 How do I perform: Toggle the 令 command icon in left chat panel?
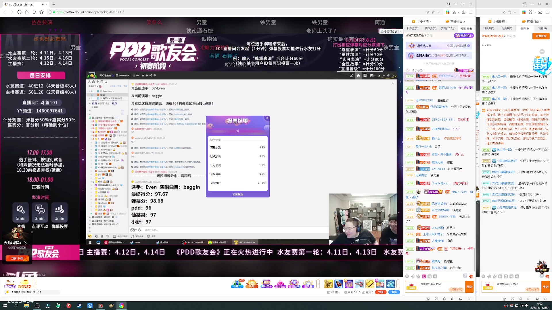tap(435, 276)
